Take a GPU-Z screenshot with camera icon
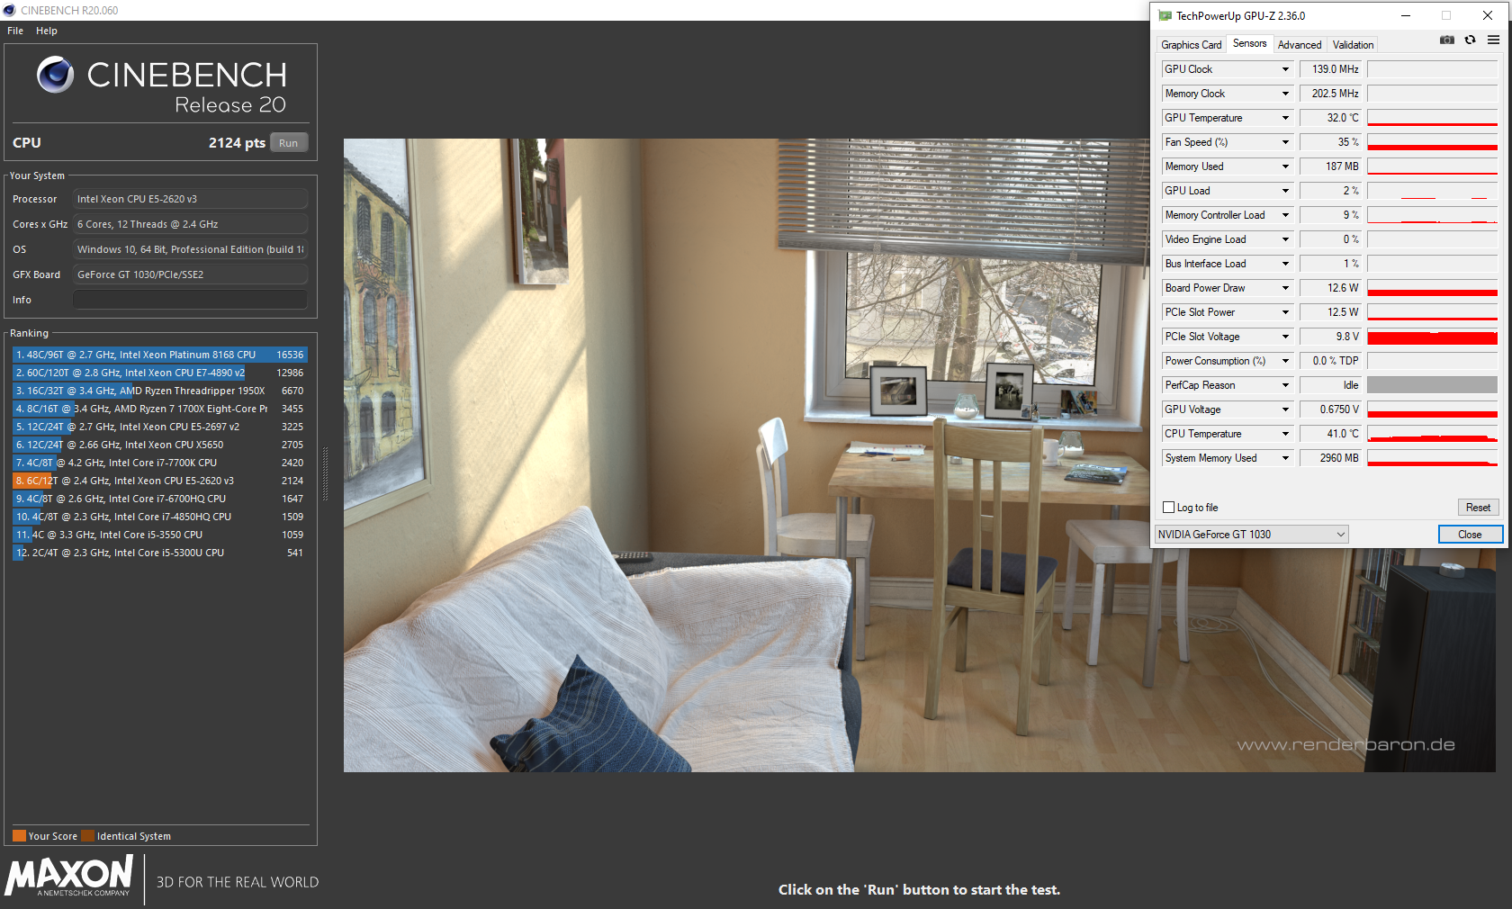The width and height of the screenshot is (1512, 909). (x=1446, y=40)
